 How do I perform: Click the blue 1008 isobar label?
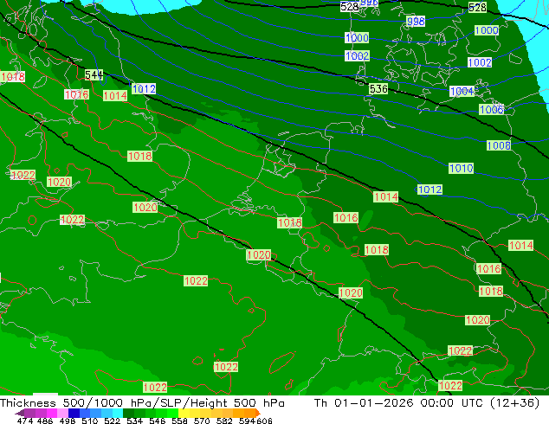click(x=499, y=145)
